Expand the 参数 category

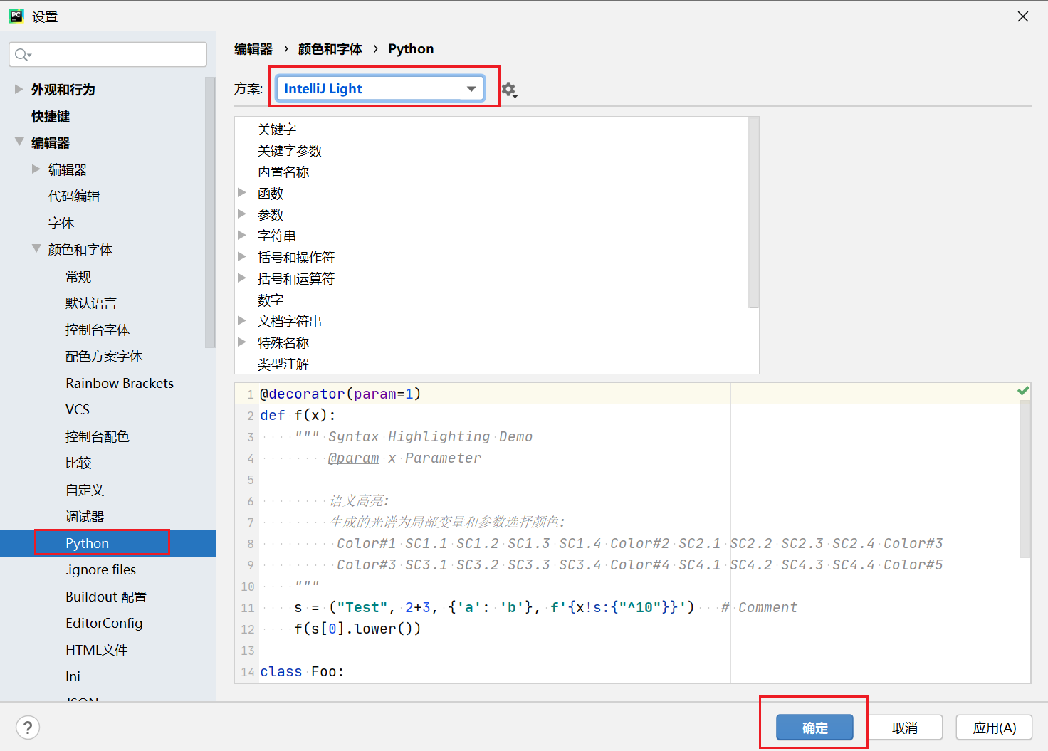tap(242, 214)
